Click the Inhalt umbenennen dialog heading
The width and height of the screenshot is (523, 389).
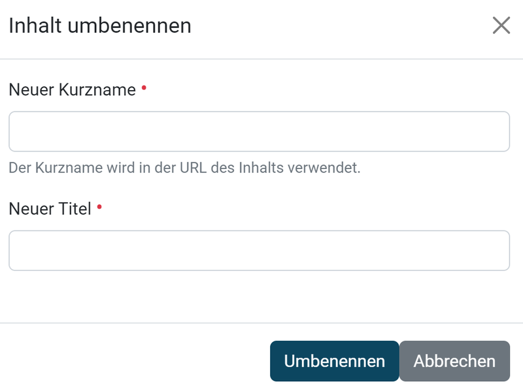click(100, 25)
